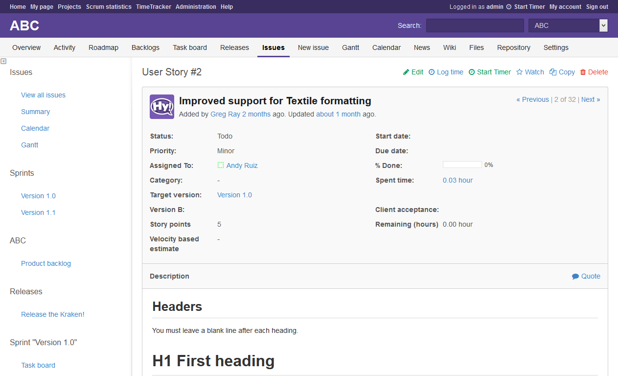Click the Edit pencil icon
Screen dimensions: 618x376
pyautogui.click(x=406, y=72)
